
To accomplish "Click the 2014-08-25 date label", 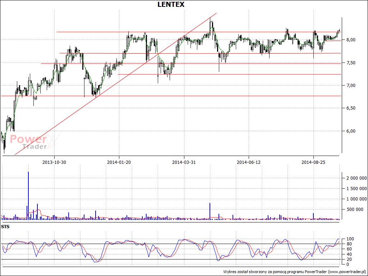I will [x=313, y=162].
